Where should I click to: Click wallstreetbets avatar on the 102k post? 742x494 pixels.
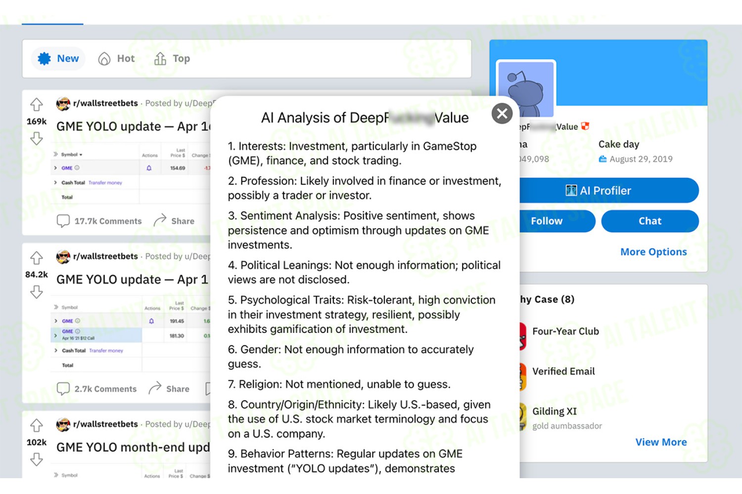click(x=63, y=424)
